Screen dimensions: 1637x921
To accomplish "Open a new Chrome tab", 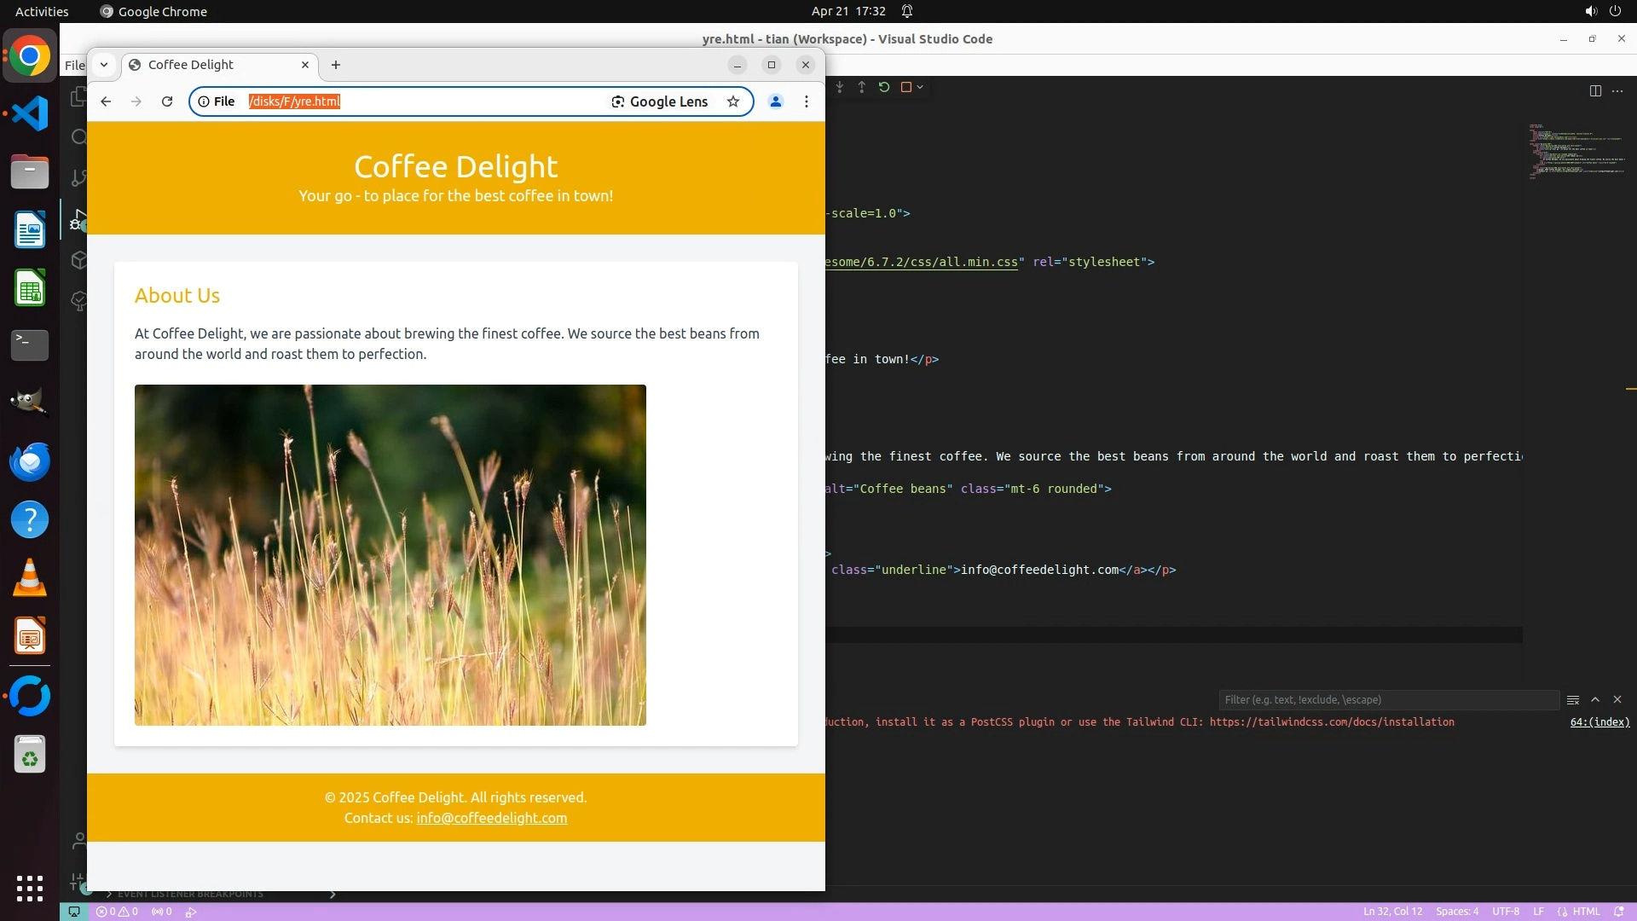I will point(336,65).
